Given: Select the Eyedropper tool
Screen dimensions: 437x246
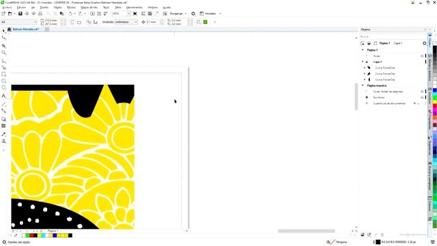Looking at the screenshot, I should 3,134.
